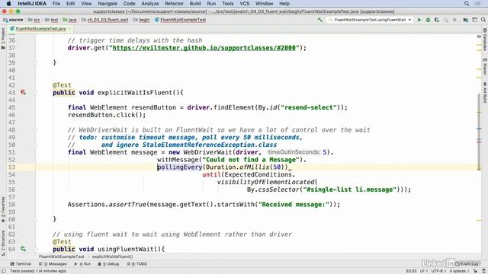Open the Maven tool window
The image size is (488, 274).
pos(485,66)
